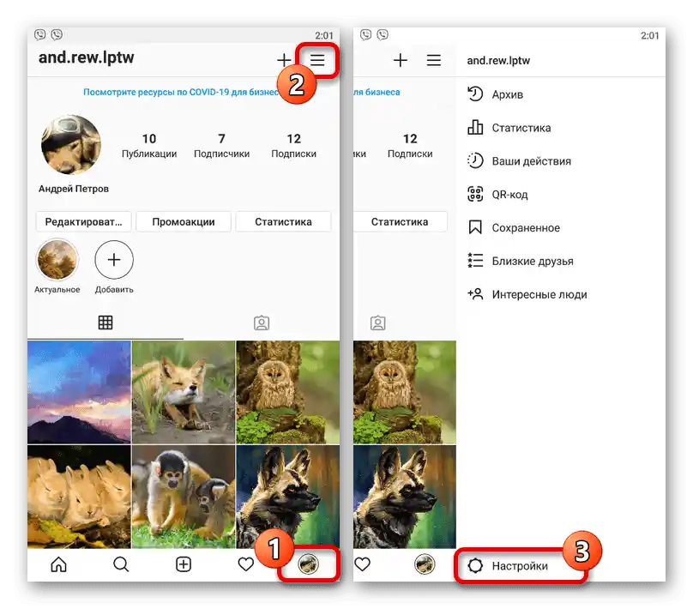Open wild dog post in left screen

287,497
